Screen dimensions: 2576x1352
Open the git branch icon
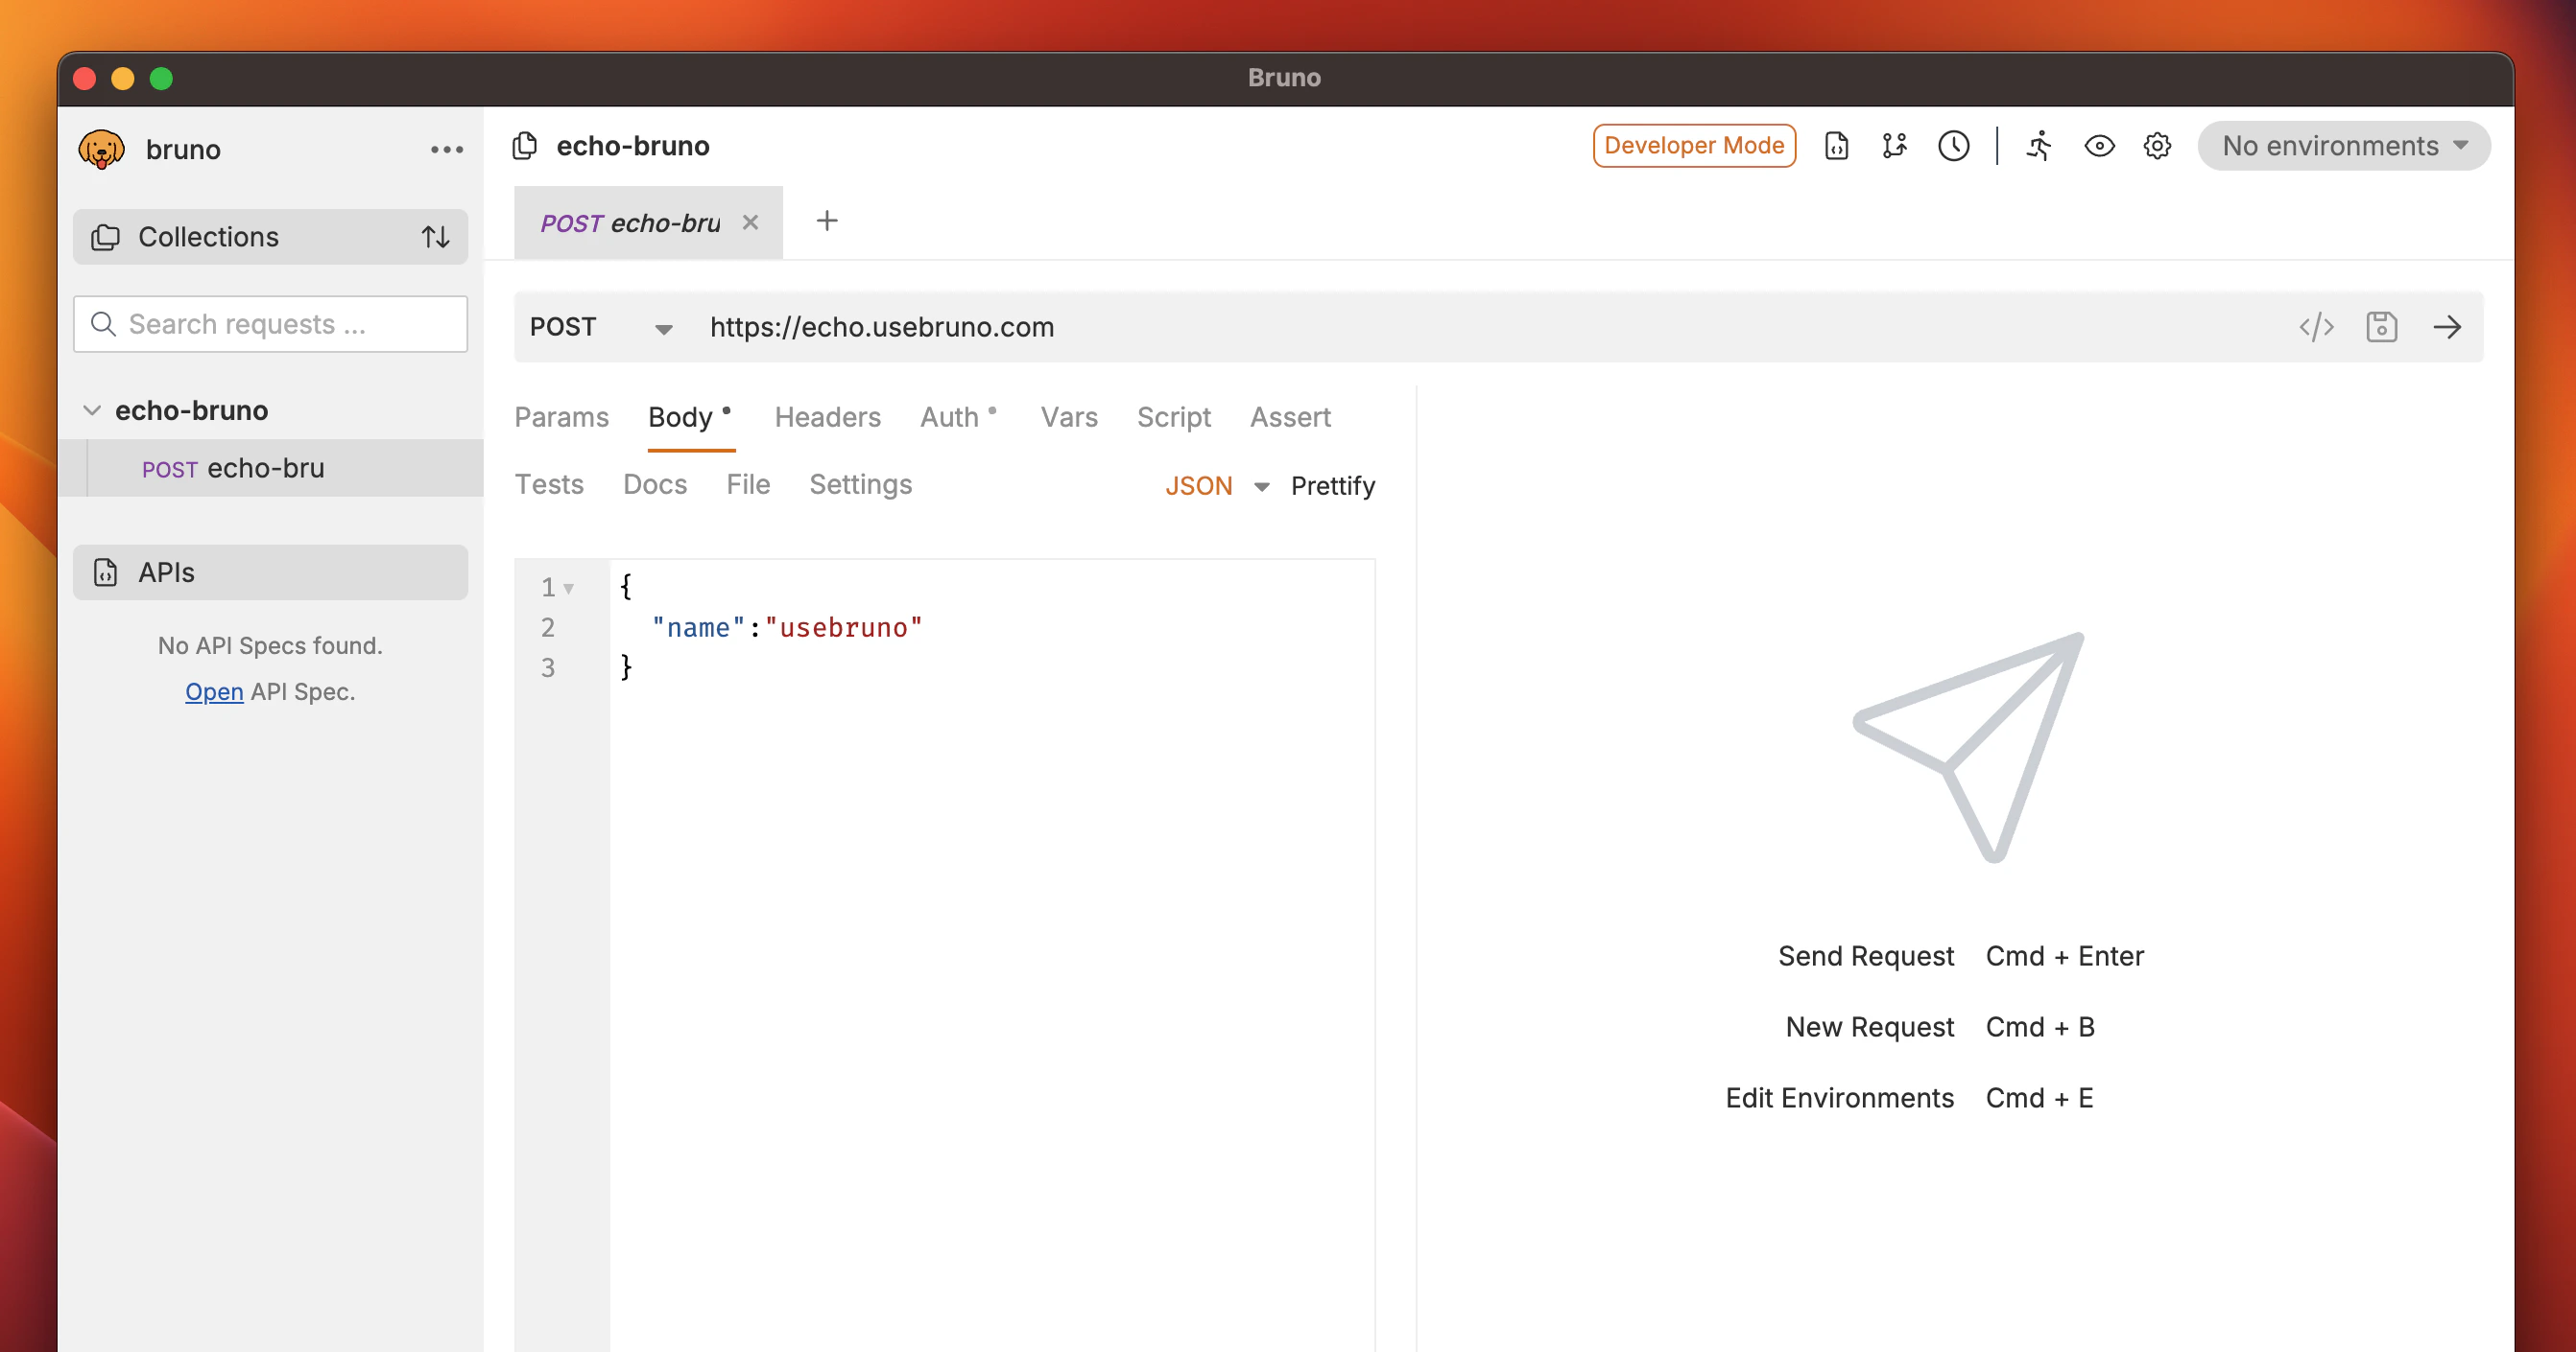1894,146
